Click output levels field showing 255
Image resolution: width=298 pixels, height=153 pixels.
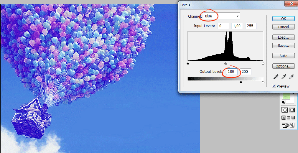[246, 72]
